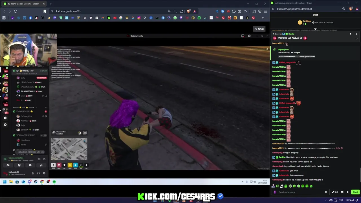This screenshot has width=361, height=203.
Task: Click the green Chat send button
Action: (x=355, y=192)
